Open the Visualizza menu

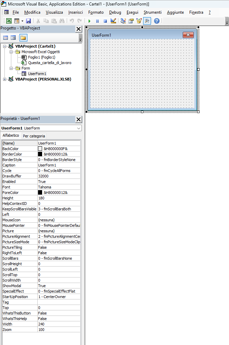click(54, 12)
